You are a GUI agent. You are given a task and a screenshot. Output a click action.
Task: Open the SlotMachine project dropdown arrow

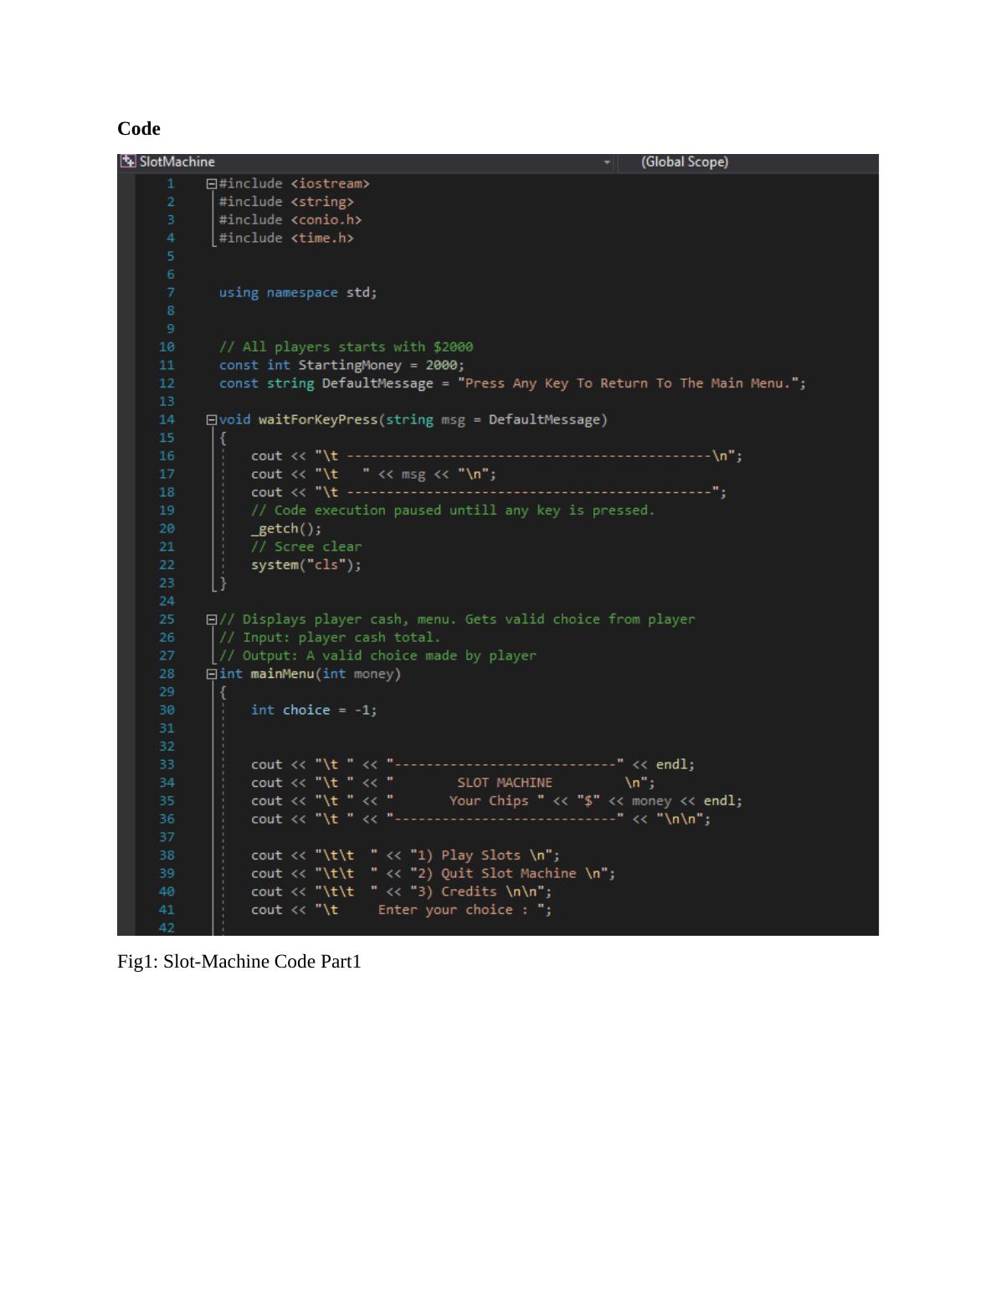607,162
